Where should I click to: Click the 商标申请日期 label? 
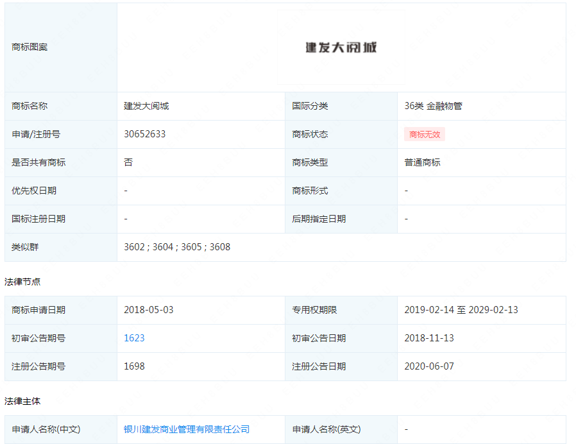38,310
